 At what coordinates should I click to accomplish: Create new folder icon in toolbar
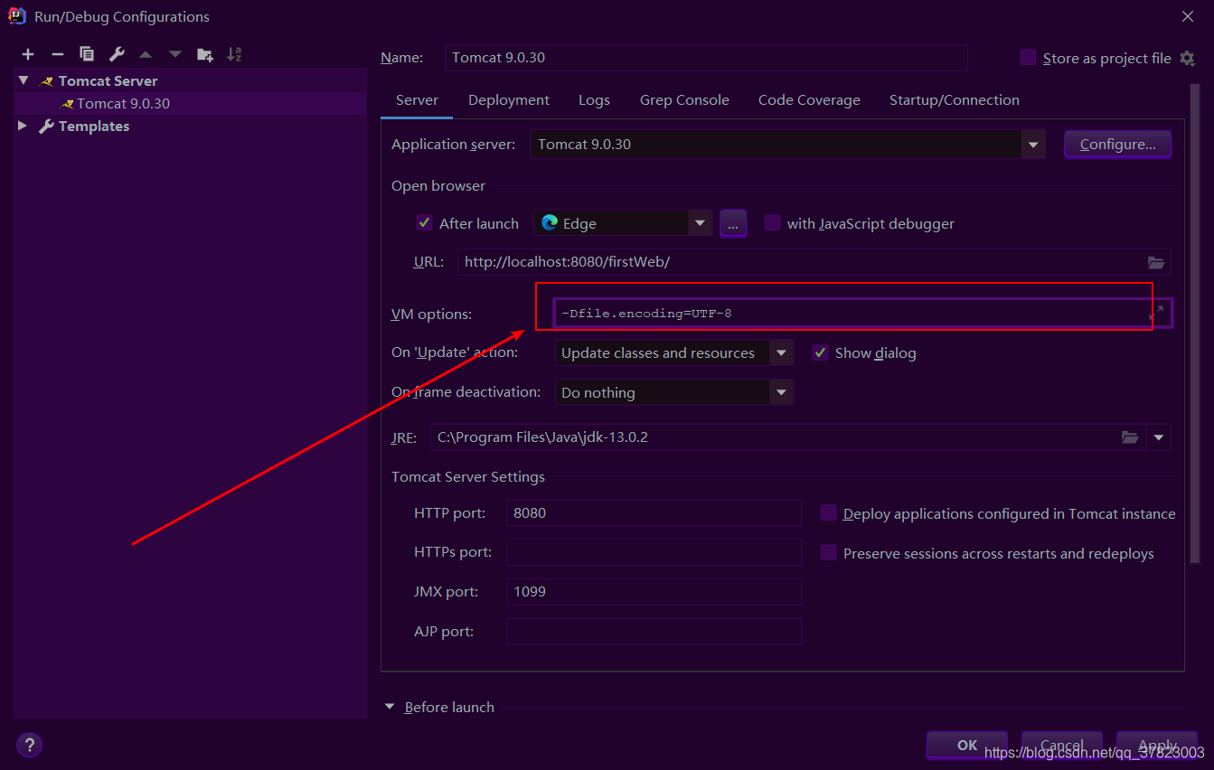205,54
